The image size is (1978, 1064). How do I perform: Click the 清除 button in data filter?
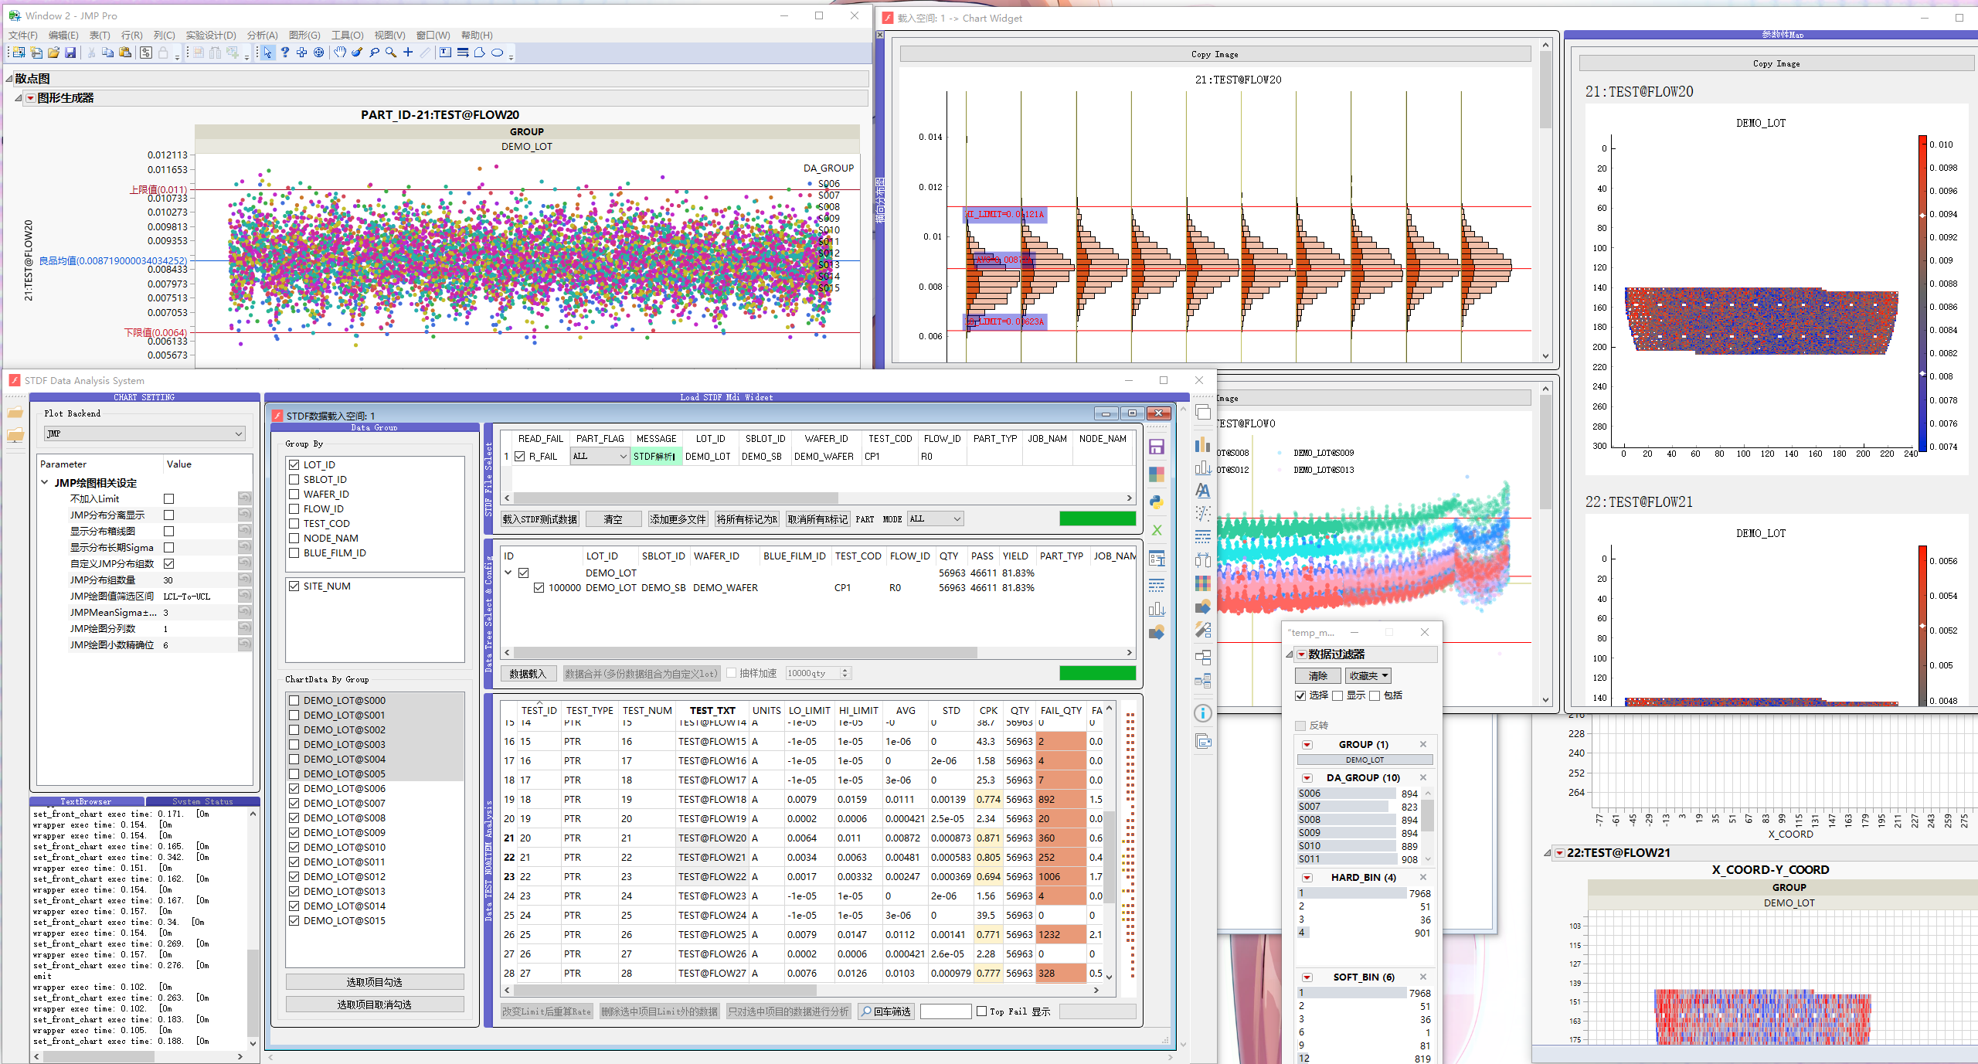[1317, 675]
